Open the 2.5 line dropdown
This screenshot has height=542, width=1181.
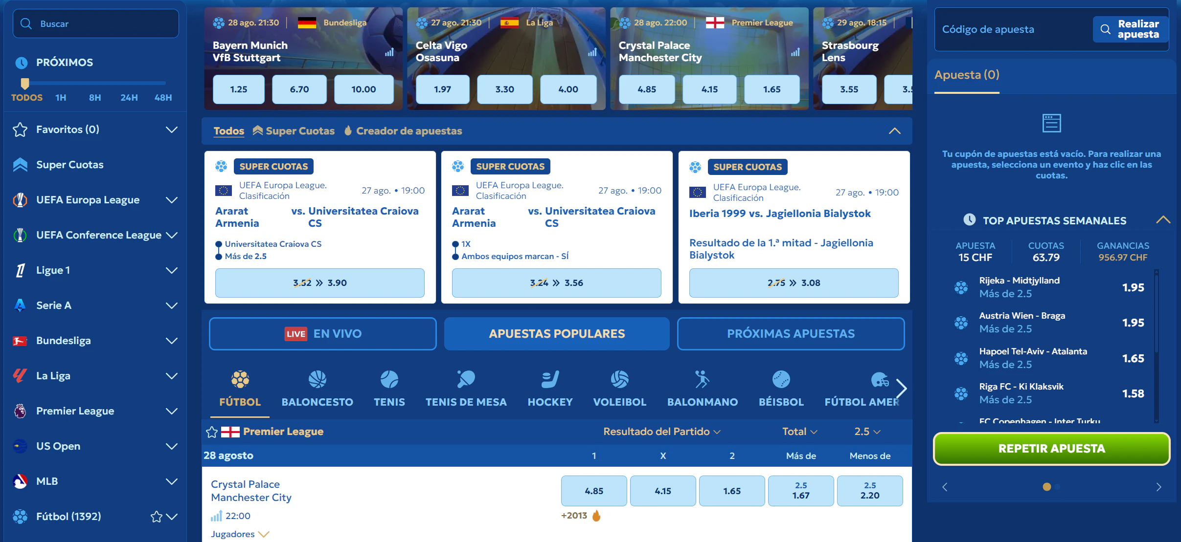pos(867,432)
